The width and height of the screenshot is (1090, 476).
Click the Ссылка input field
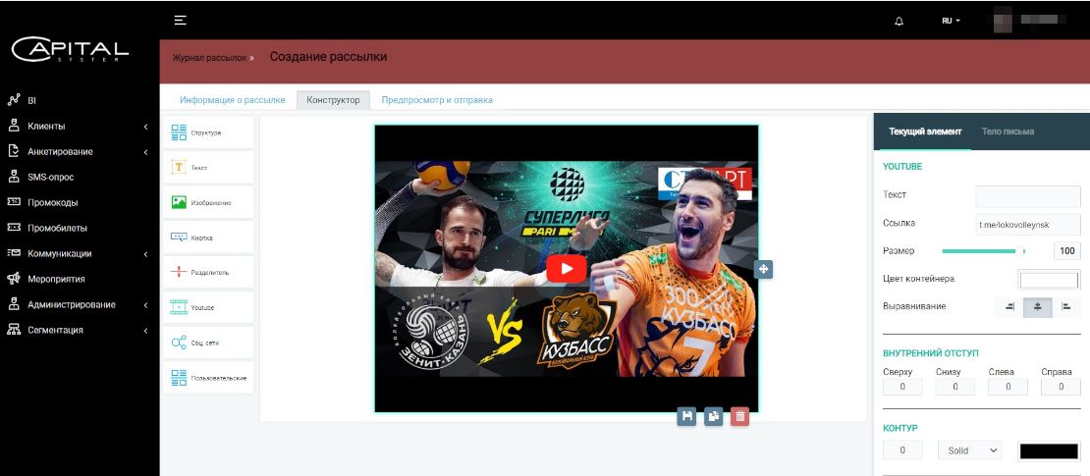click(1028, 225)
